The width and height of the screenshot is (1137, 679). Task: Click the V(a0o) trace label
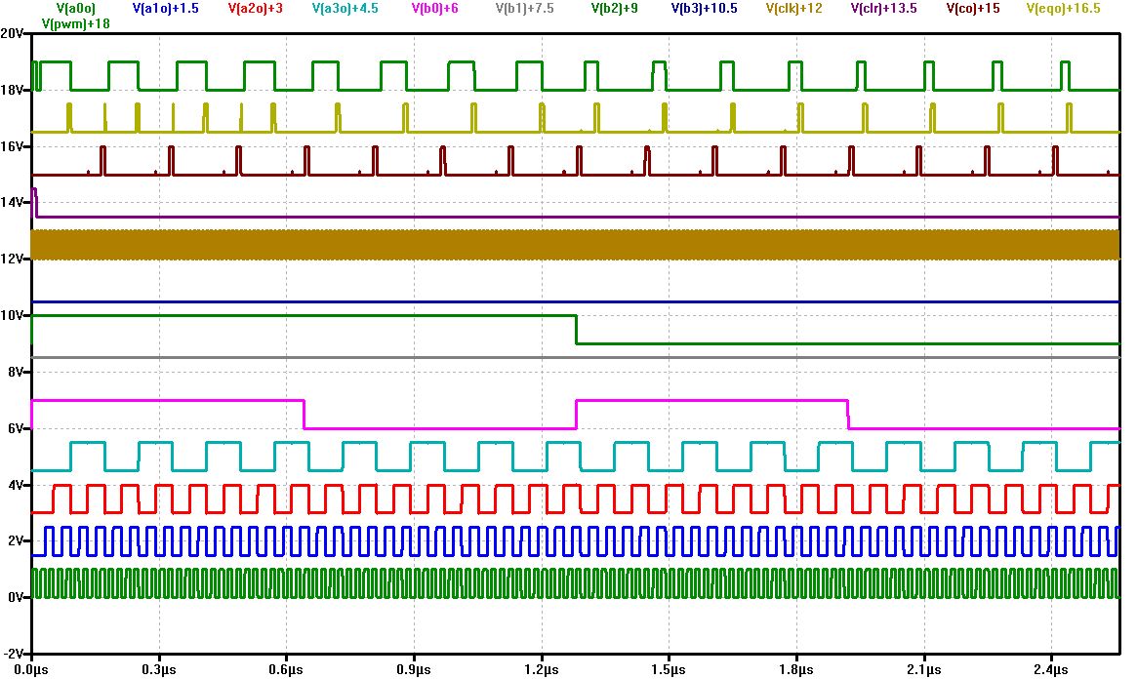[x=75, y=9]
